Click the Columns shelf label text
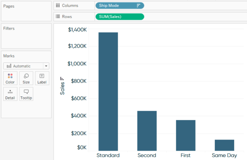Viewport: 247px width, 160px height. coord(70,5)
